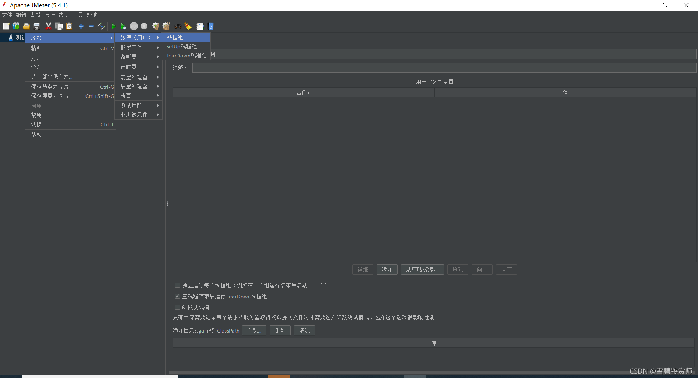The height and width of the screenshot is (378, 698).
Task: Click the Copy icon in toolbar
Action: (59, 26)
